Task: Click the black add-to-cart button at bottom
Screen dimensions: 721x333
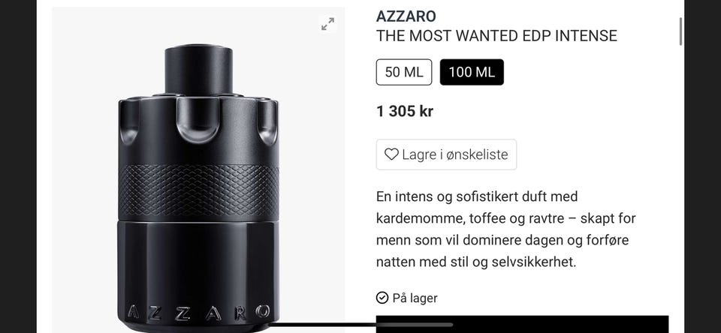Action: tap(523, 324)
